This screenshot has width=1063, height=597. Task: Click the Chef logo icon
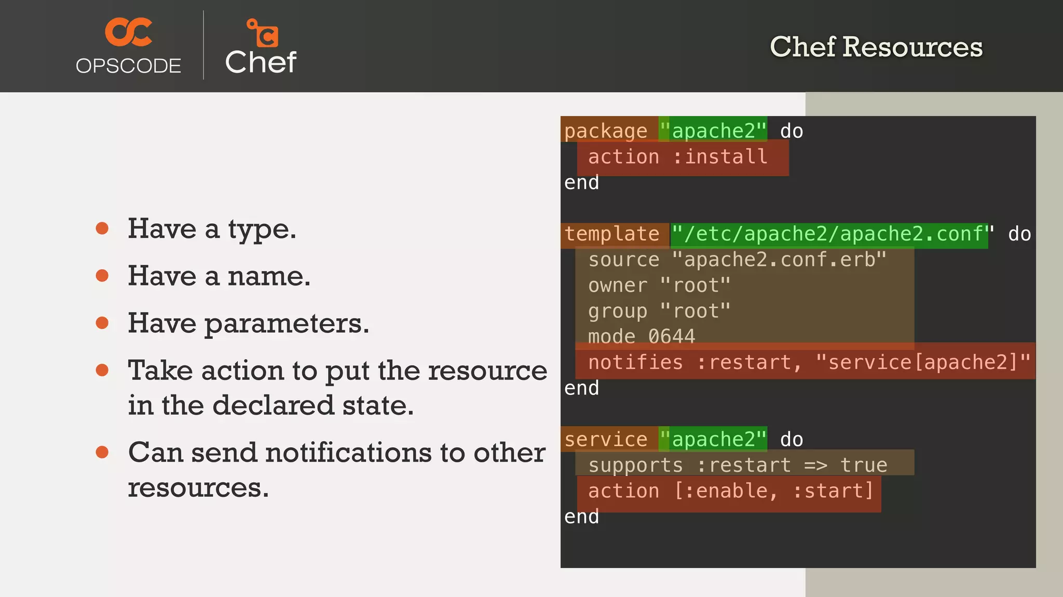pos(263,33)
